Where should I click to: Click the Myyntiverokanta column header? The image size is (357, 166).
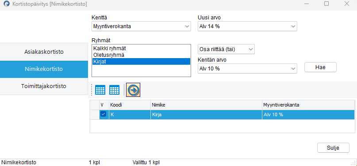pyautogui.click(x=308, y=105)
